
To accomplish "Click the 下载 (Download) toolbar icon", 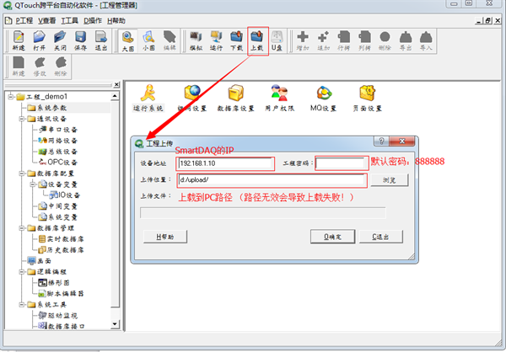I will click(x=237, y=41).
